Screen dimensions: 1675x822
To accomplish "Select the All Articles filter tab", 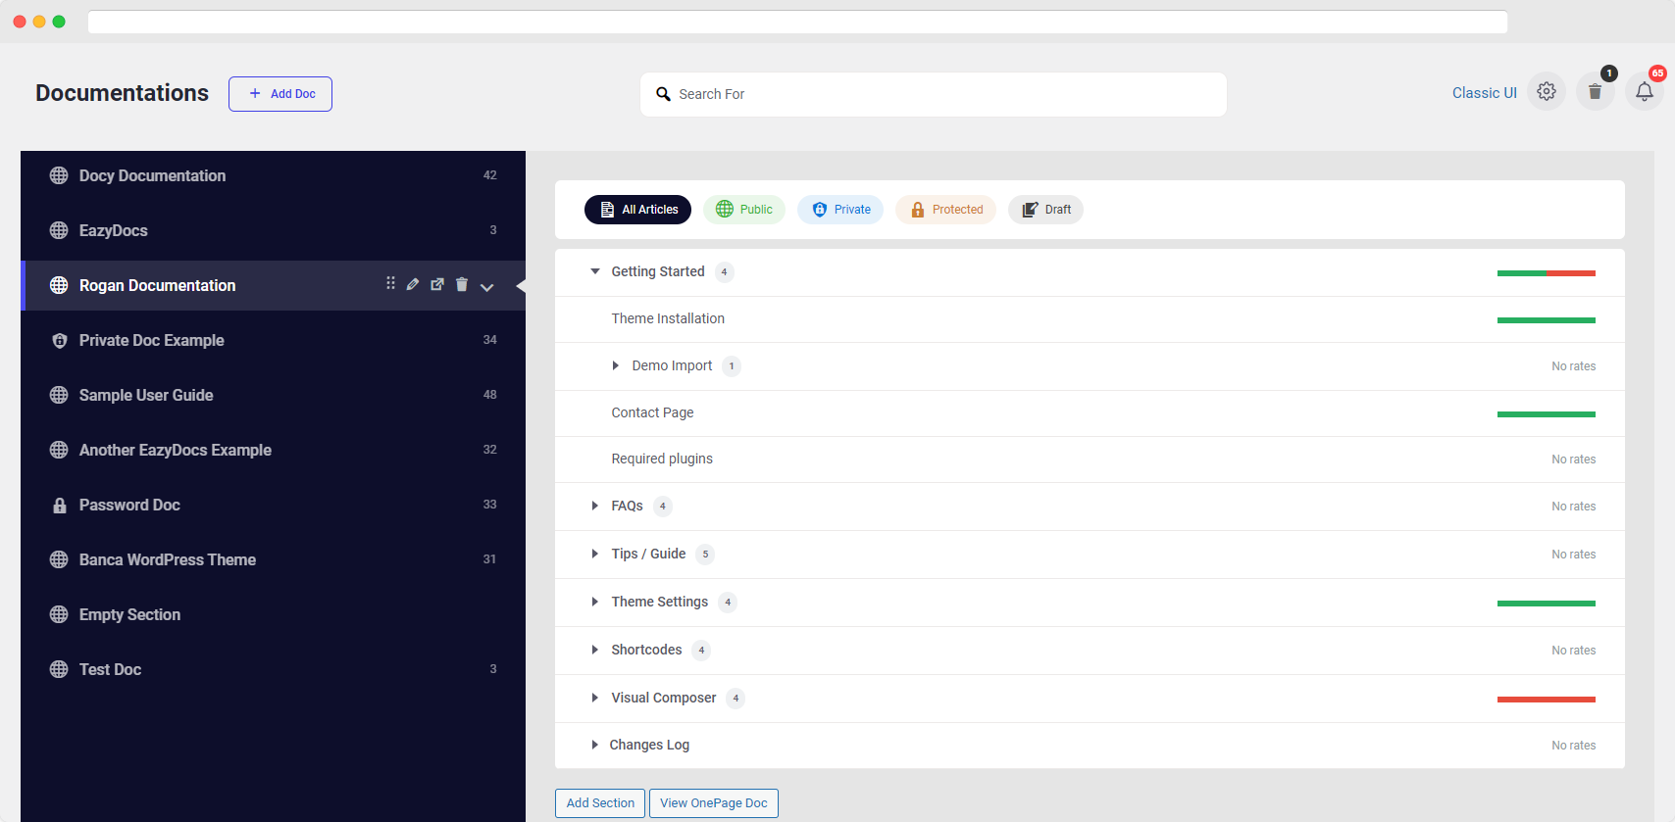I will point(637,210).
